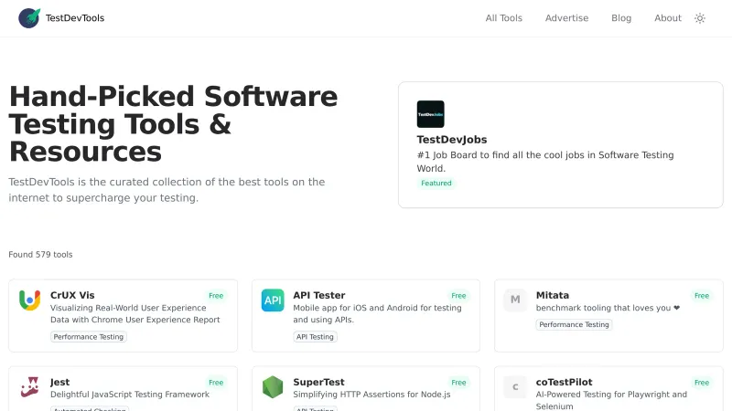Image resolution: width=732 pixels, height=411 pixels.
Task: Click the TestDevTools rocket logo icon
Action: point(29,18)
